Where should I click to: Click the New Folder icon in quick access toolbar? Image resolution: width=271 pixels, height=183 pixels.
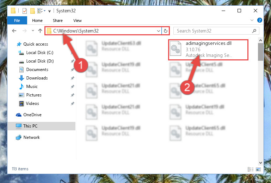tap(32, 11)
